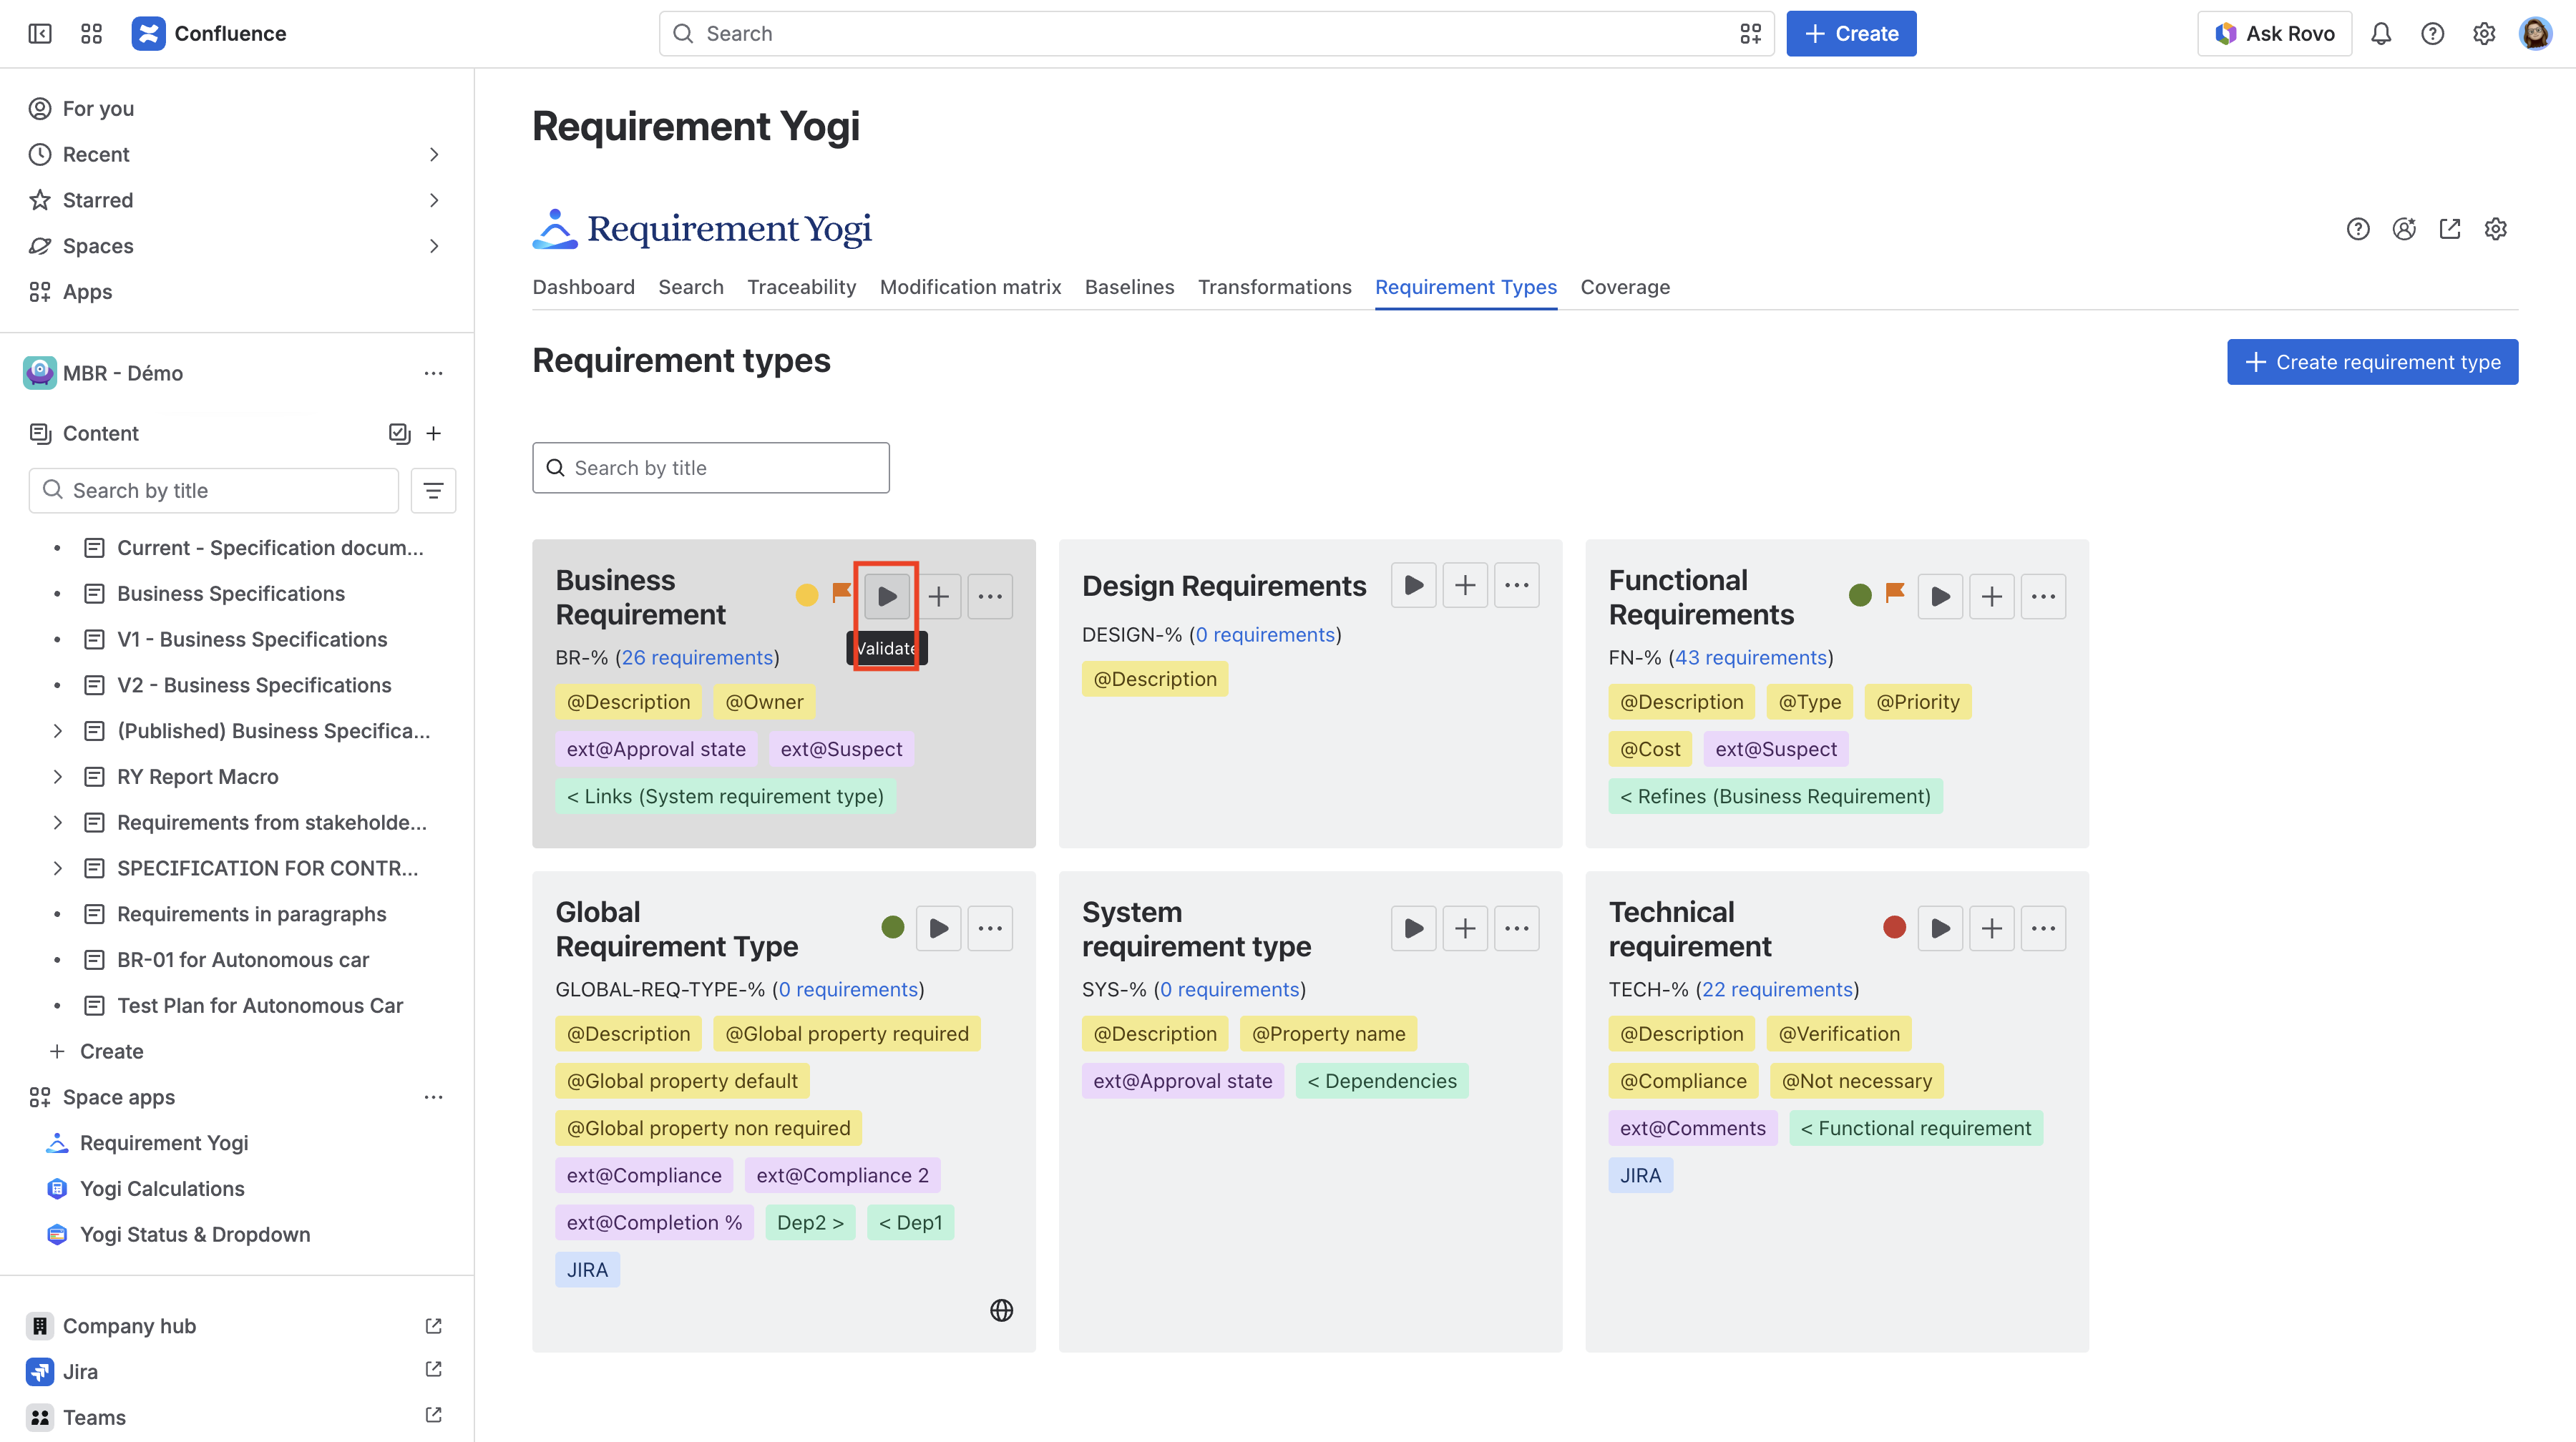Open Confluence settings gear in the top bar

[x=2484, y=34]
